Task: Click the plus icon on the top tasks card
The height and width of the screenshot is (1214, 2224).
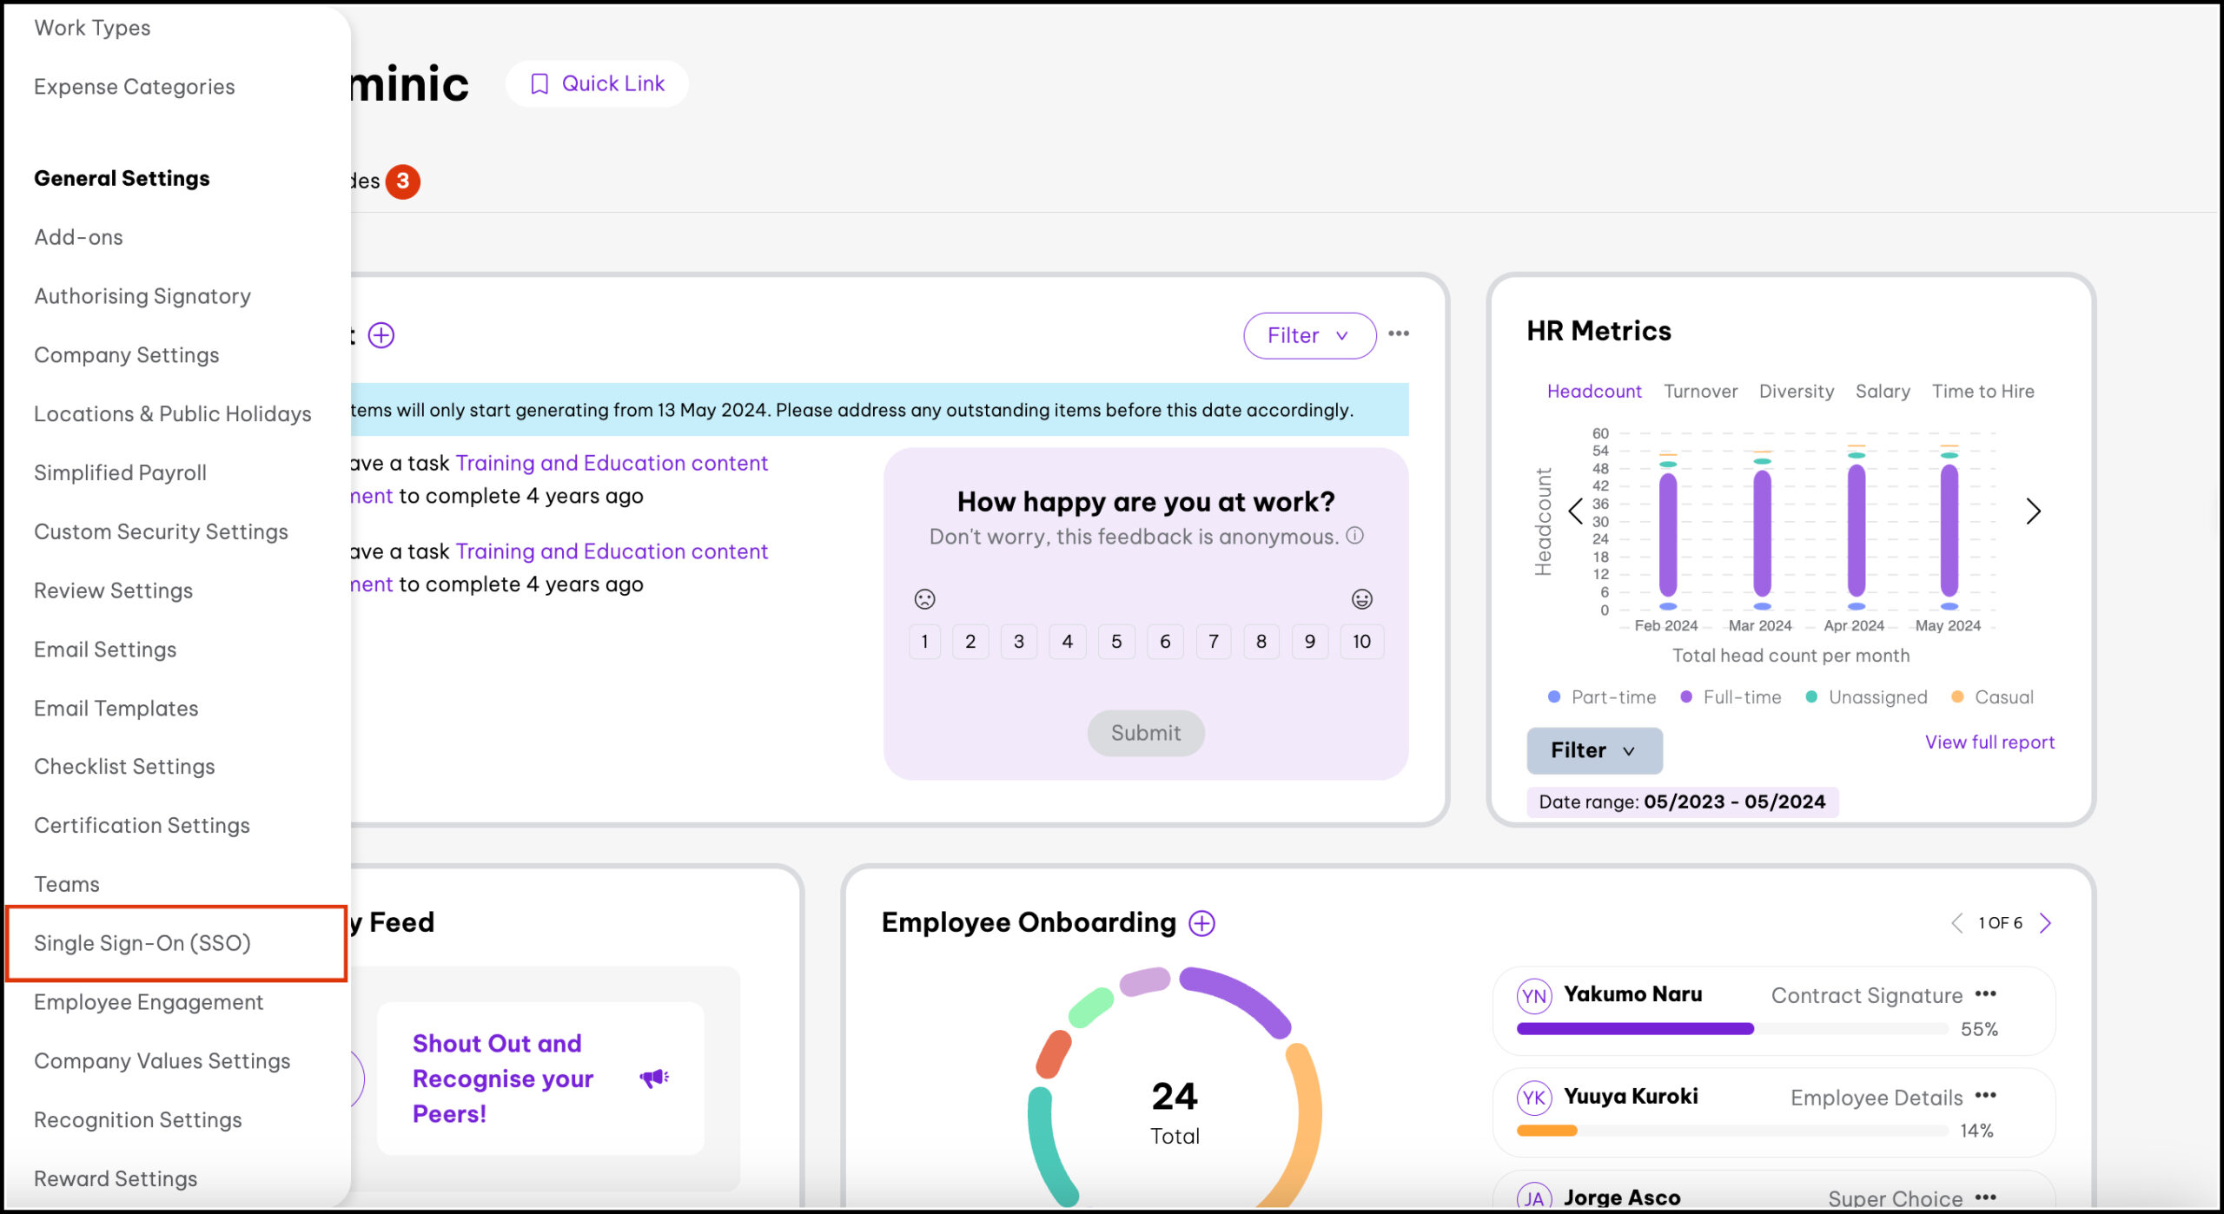Action: pyautogui.click(x=381, y=335)
